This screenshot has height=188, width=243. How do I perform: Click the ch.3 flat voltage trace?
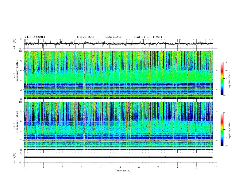(118, 157)
